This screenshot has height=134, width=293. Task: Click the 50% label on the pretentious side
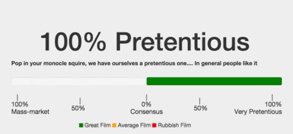coord(200,108)
